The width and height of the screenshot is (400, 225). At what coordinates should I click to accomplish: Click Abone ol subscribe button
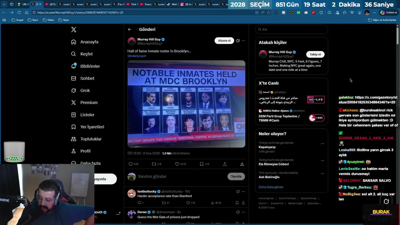(x=224, y=41)
